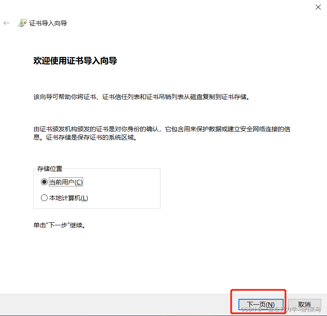Click the back arrow icon
The image size is (327, 316).
6,23
